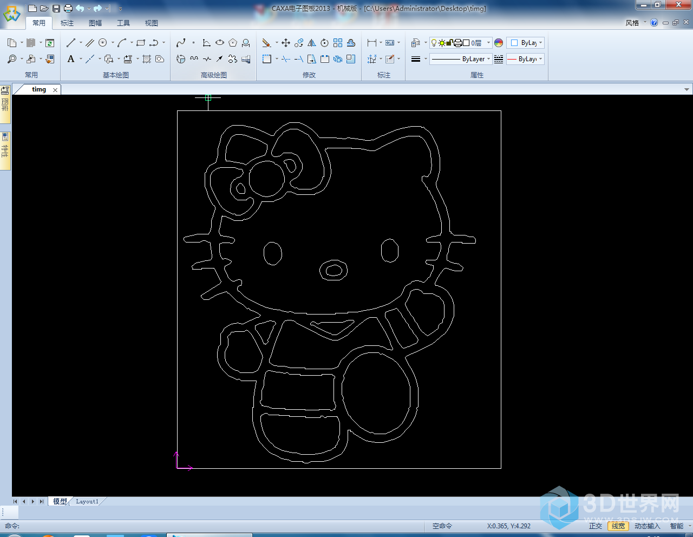693x537 pixels.
Task: Click the Open file folder icon
Action: [44, 8]
